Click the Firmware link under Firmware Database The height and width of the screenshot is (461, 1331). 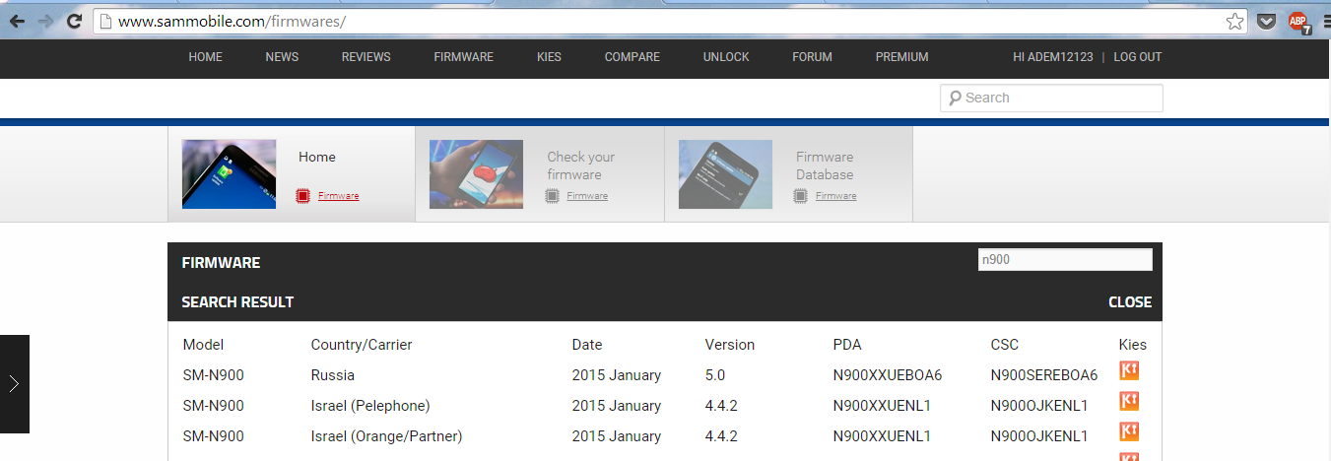[836, 196]
